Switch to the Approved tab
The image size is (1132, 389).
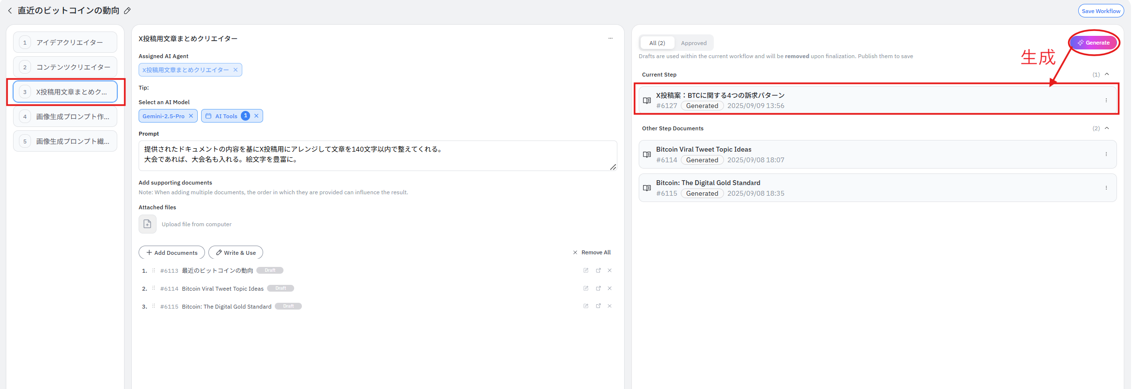pyautogui.click(x=693, y=43)
